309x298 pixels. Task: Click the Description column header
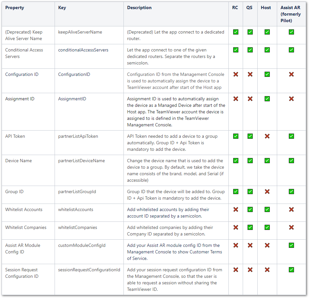point(139,7)
